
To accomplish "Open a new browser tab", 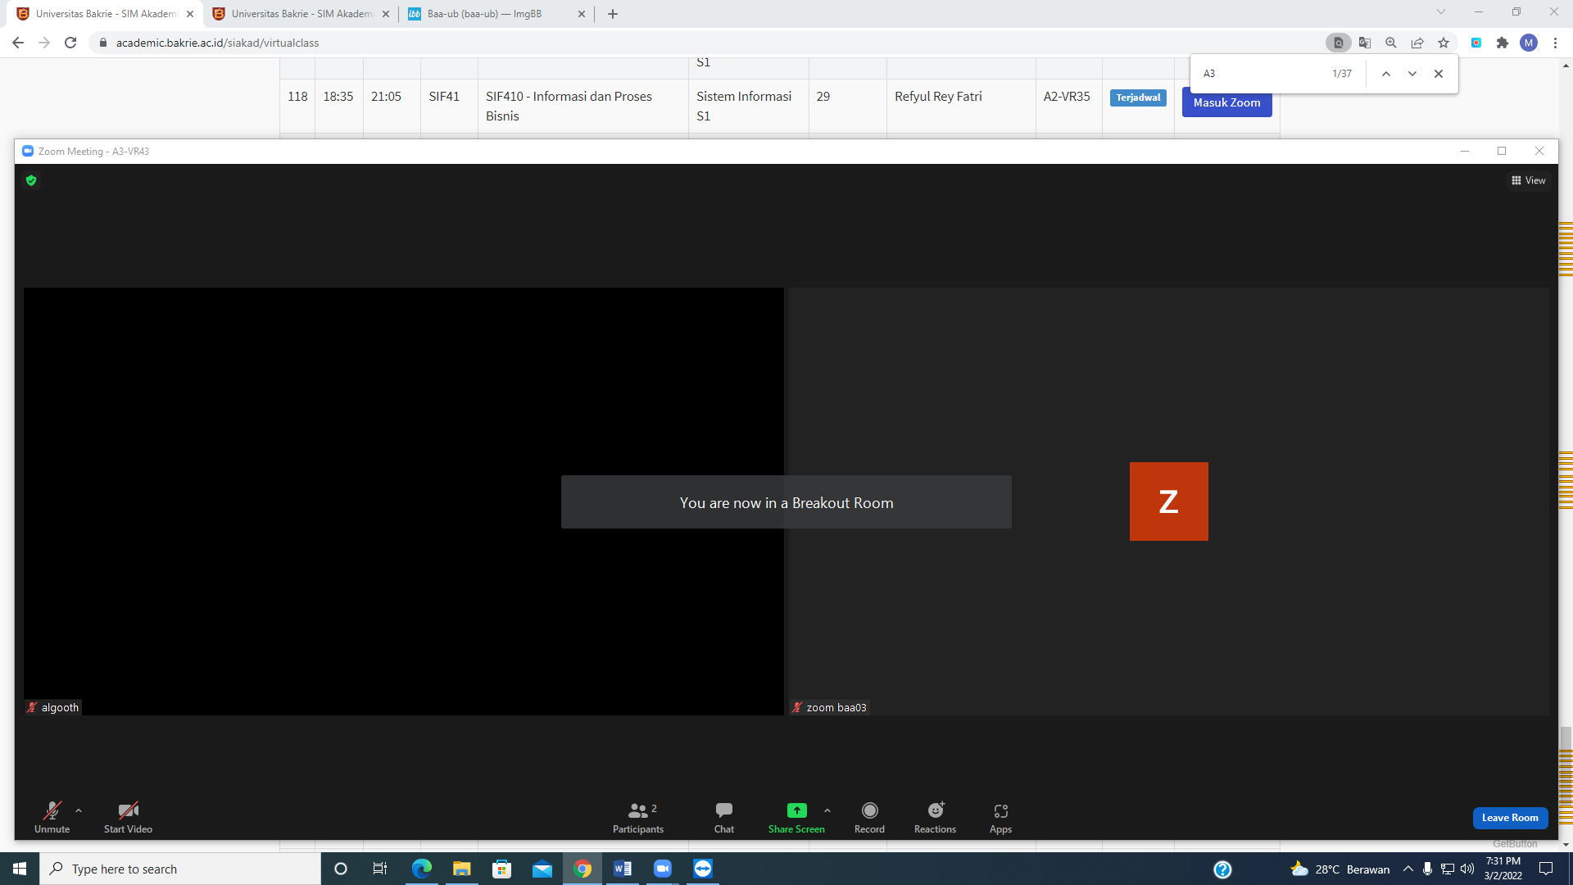I will pos(613,14).
